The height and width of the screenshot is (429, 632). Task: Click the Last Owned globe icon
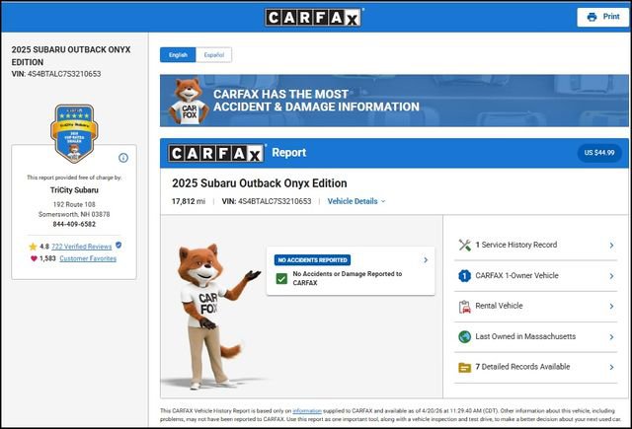(x=464, y=336)
